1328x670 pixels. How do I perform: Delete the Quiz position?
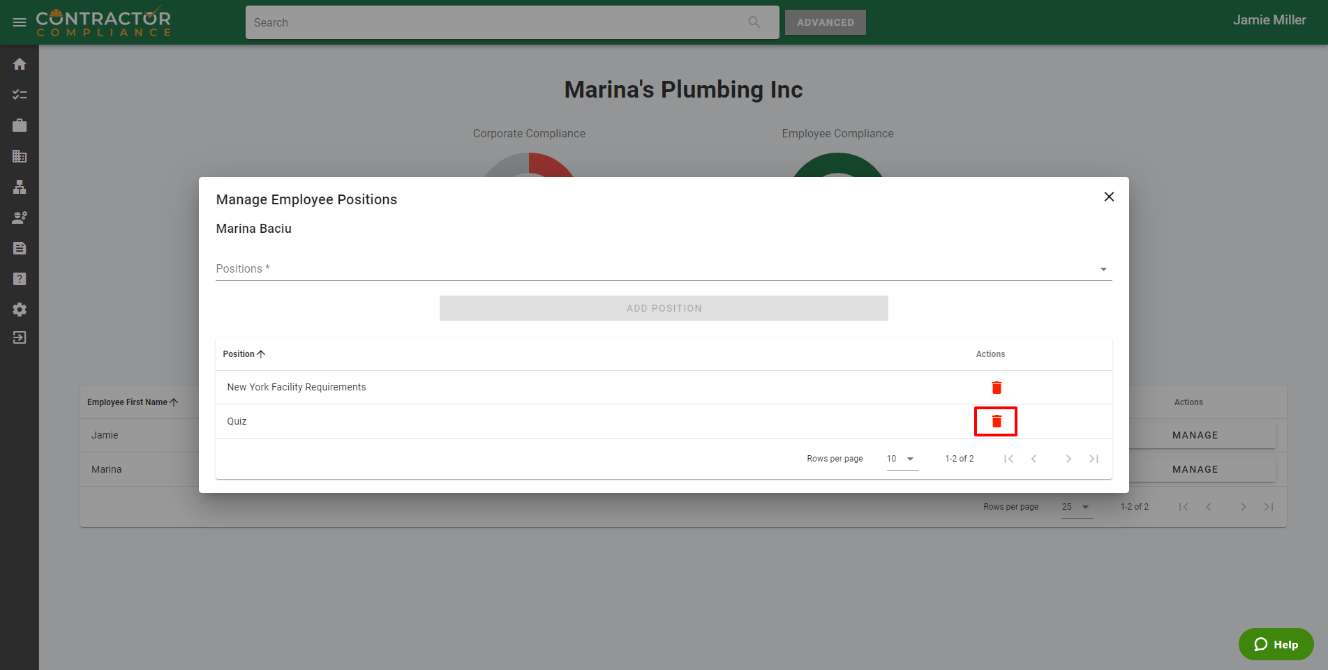tap(996, 421)
